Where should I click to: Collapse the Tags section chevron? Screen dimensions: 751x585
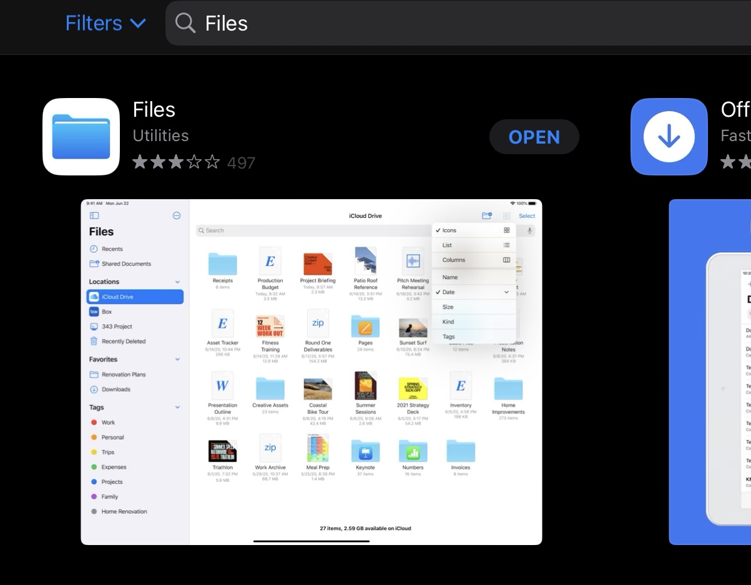click(177, 408)
